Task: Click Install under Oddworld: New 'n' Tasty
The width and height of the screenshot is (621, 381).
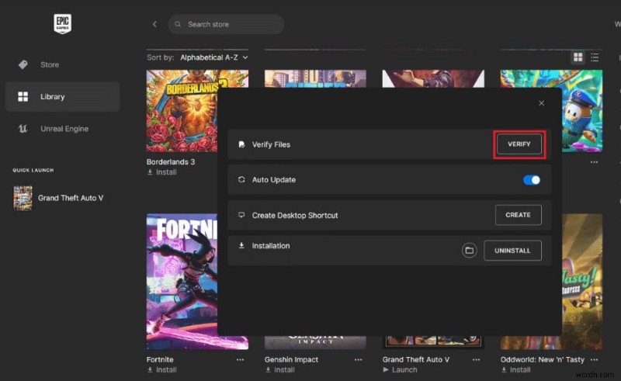Action: (516, 370)
